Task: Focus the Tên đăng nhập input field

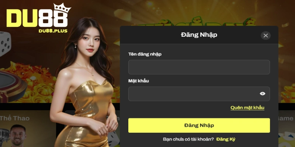Action: pos(199,67)
